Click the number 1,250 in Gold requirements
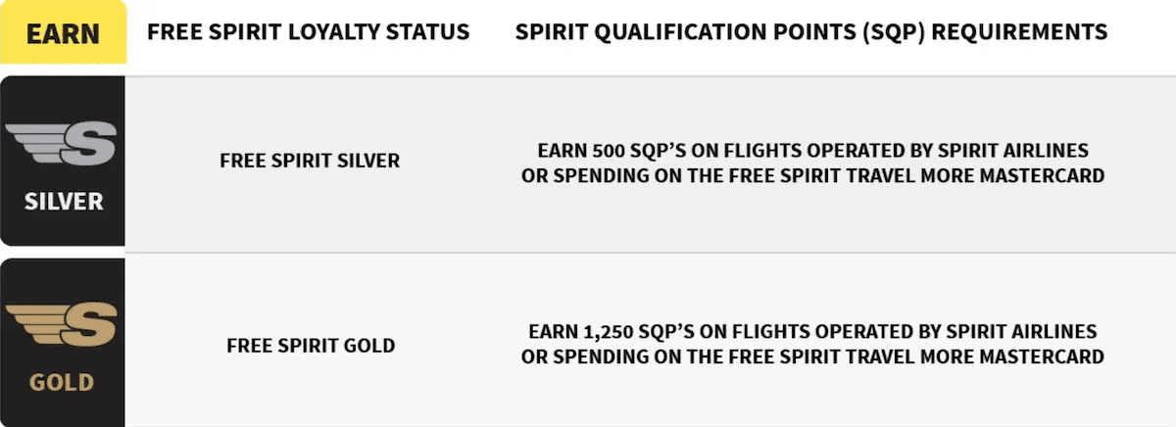 point(618,331)
